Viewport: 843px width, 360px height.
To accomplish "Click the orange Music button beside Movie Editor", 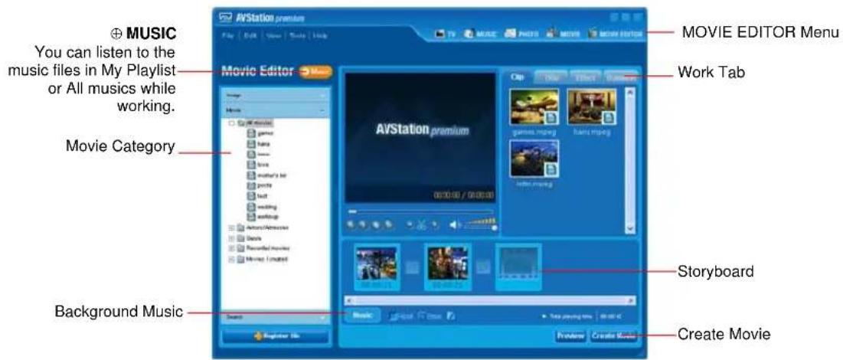I will point(315,72).
